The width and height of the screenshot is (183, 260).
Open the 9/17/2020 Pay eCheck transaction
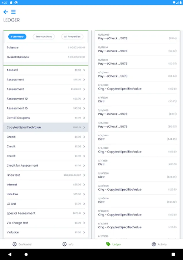137,75
